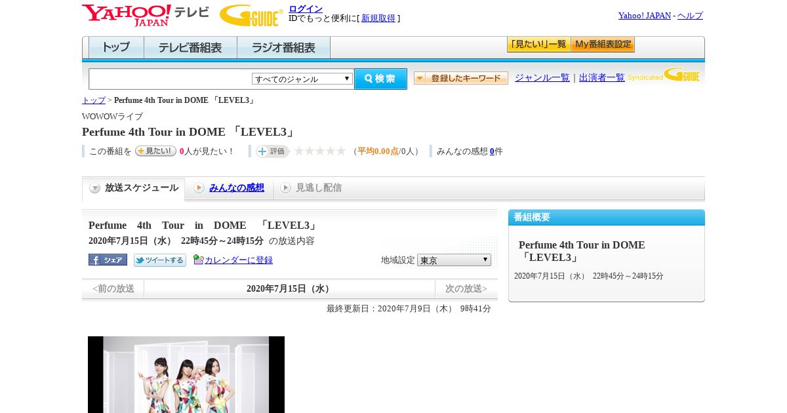The width and height of the screenshot is (787, 413).
Task: Open the 出演者一覧 link
Action: click(x=602, y=78)
